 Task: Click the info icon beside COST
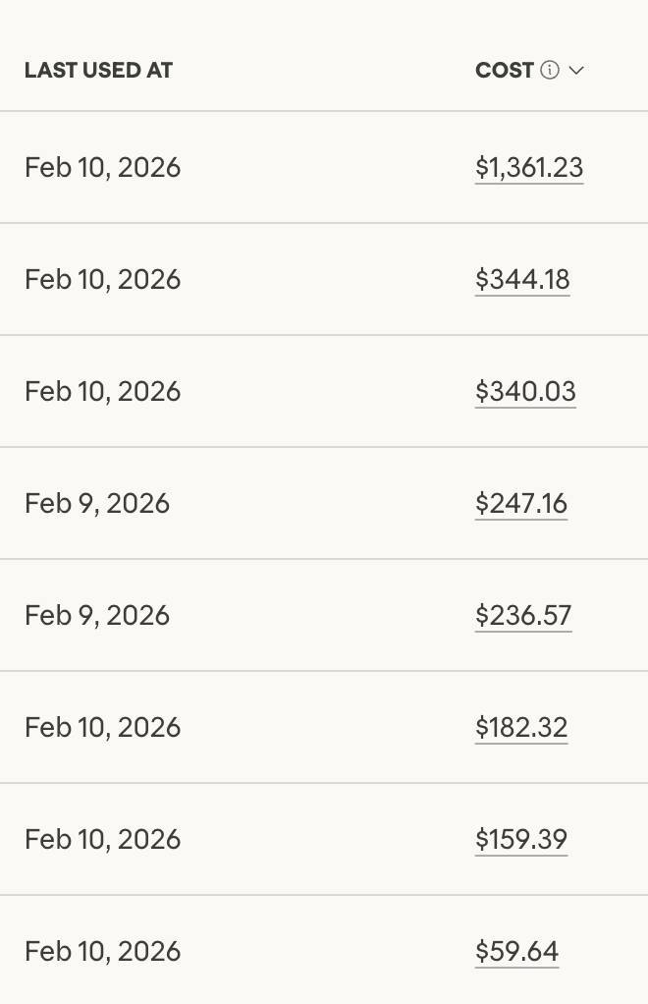click(x=550, y=71)
